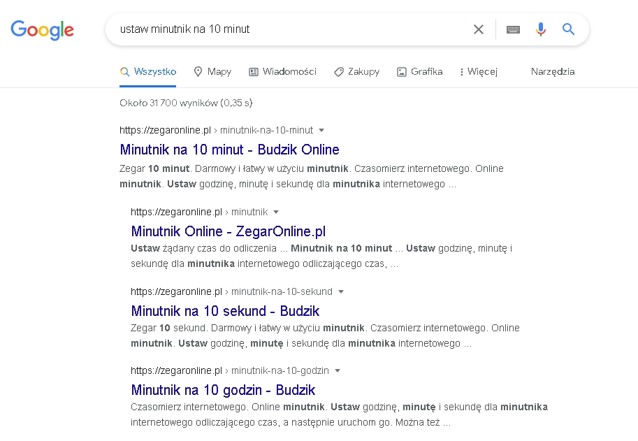Open dropdown beside the minutnik-na-10-sekund breadcrumb
Screen dimensions: 638x441
340,291
